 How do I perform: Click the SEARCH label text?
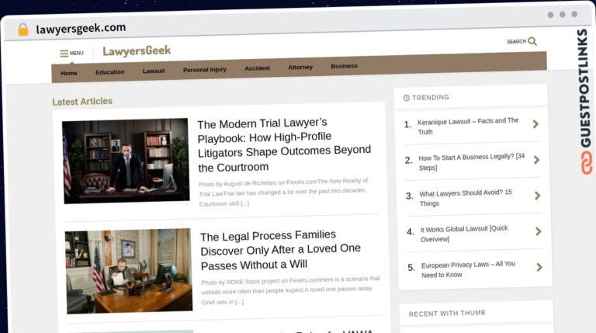point(516,41)
